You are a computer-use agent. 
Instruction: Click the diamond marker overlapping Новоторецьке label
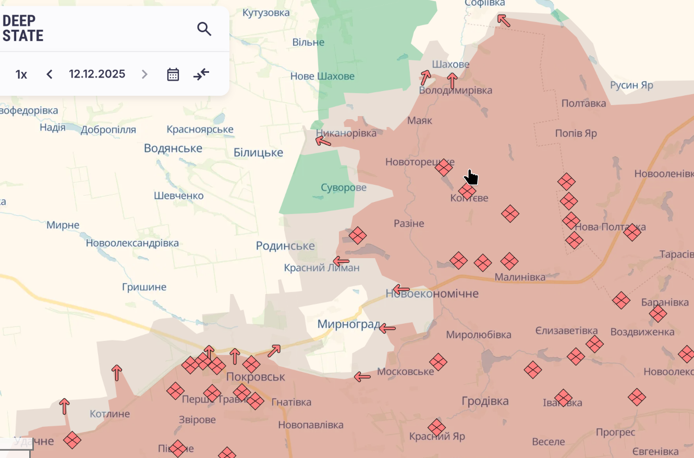[444, 168]
